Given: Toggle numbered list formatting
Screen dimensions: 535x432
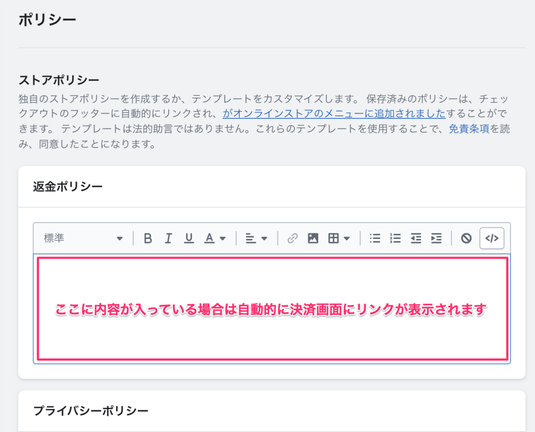Looking at the screenshot, I should 395,238.
